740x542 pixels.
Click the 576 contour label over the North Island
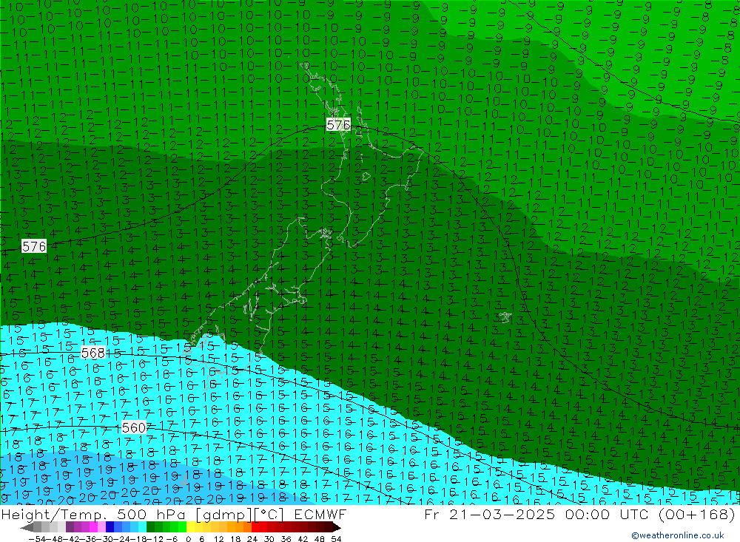338,124
